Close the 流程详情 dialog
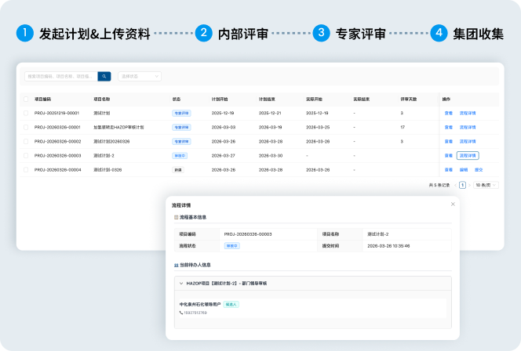This screenshot has height=351, width=521. coord(453,204)
